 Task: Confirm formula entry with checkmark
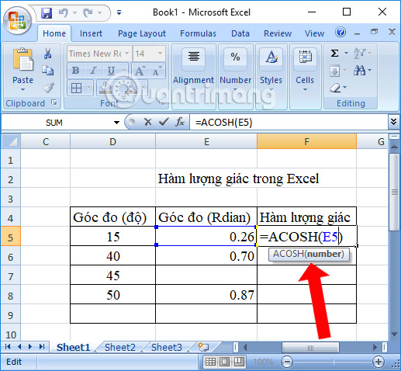click(164, 122)
